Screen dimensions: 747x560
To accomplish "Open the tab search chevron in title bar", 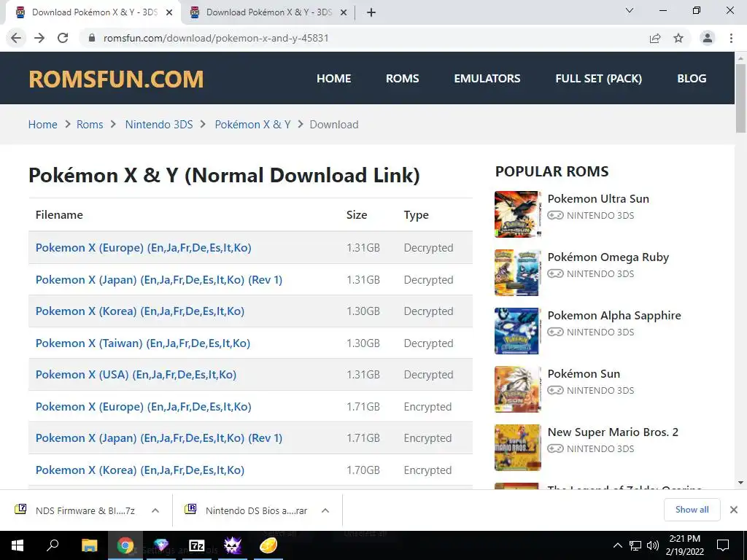I will pyautogui.click(x=630, y=10).
